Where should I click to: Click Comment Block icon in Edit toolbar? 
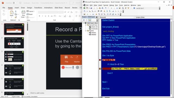[107, 11]
